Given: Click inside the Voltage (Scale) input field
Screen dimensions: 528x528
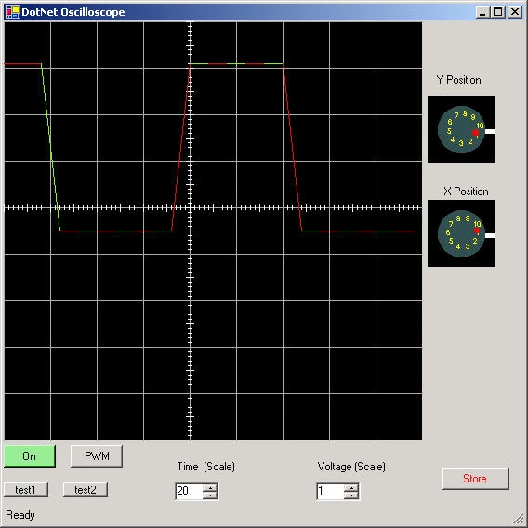Looking at the screenshot, I should coord(330,492).
